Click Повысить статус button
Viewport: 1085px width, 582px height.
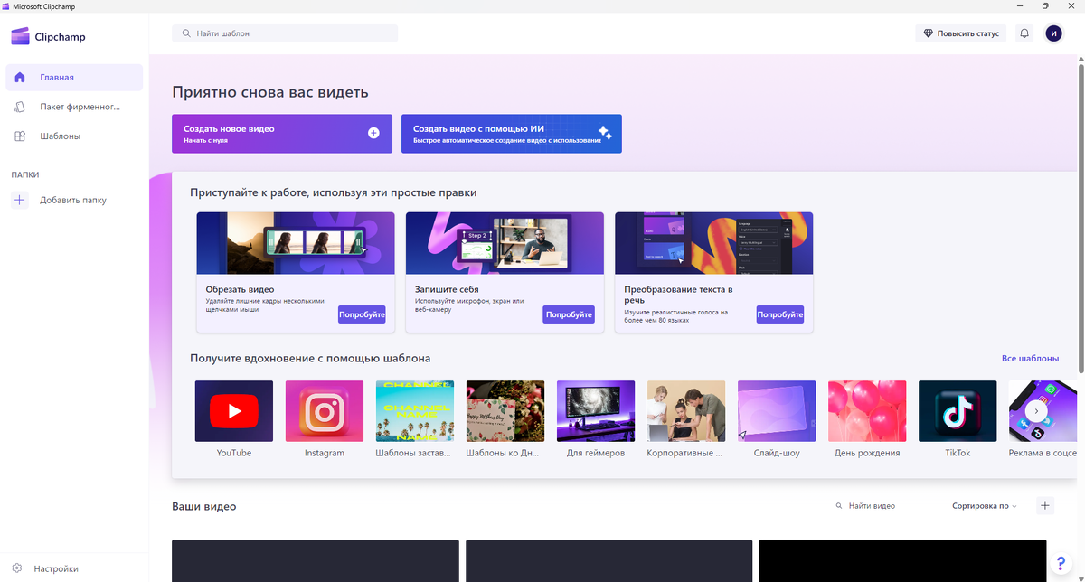point(961,33)
